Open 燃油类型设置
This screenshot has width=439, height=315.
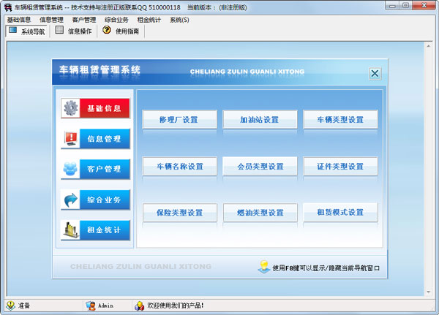(x=260, y=213)
